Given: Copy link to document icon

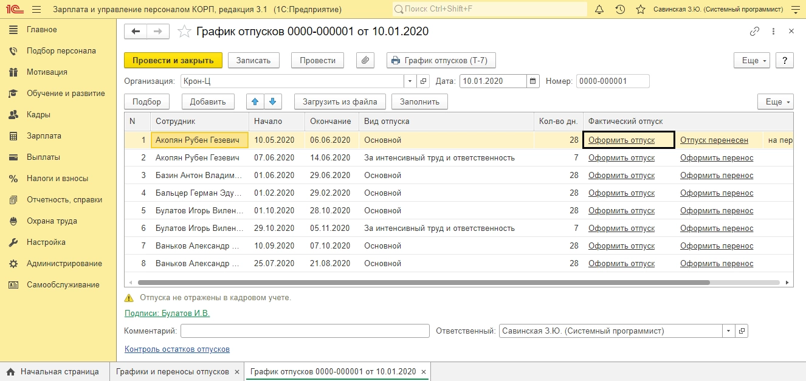Looking at the screenshot, I should tap(754, 32).
